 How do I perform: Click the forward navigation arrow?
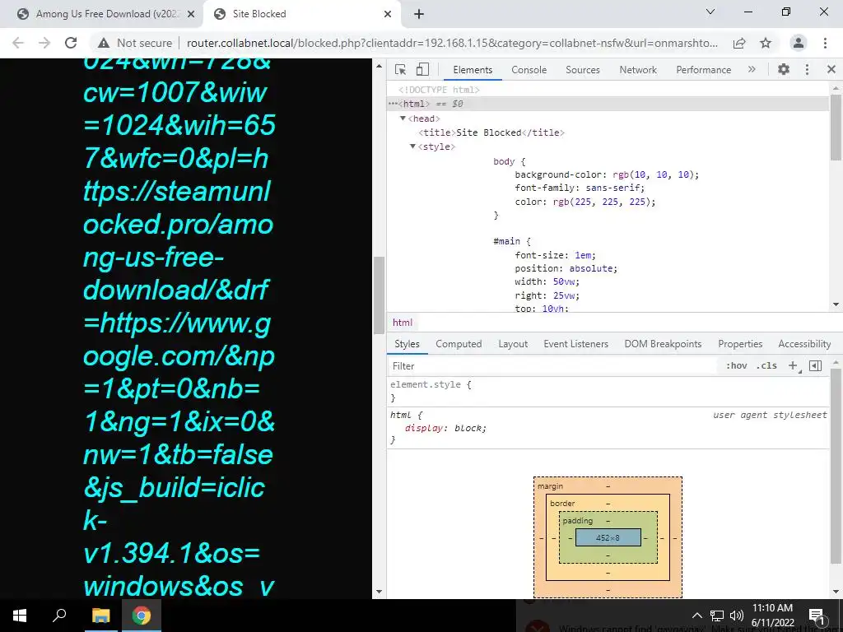click(x=44, y=43)
